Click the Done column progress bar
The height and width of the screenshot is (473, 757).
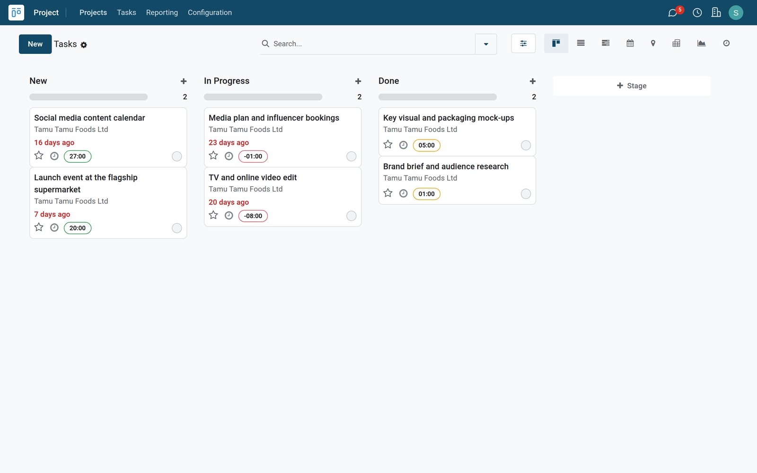(x=438, y=97)
